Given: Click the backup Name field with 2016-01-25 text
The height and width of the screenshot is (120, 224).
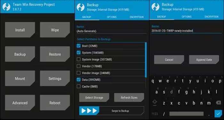Looking at the screenshot, I should [x=186, y=31].
